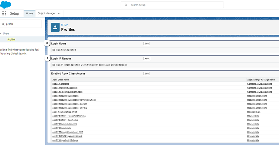Viewport: 279px width, 145px height.
Task: Edit the Login Hours section
Action: [146, 44]
